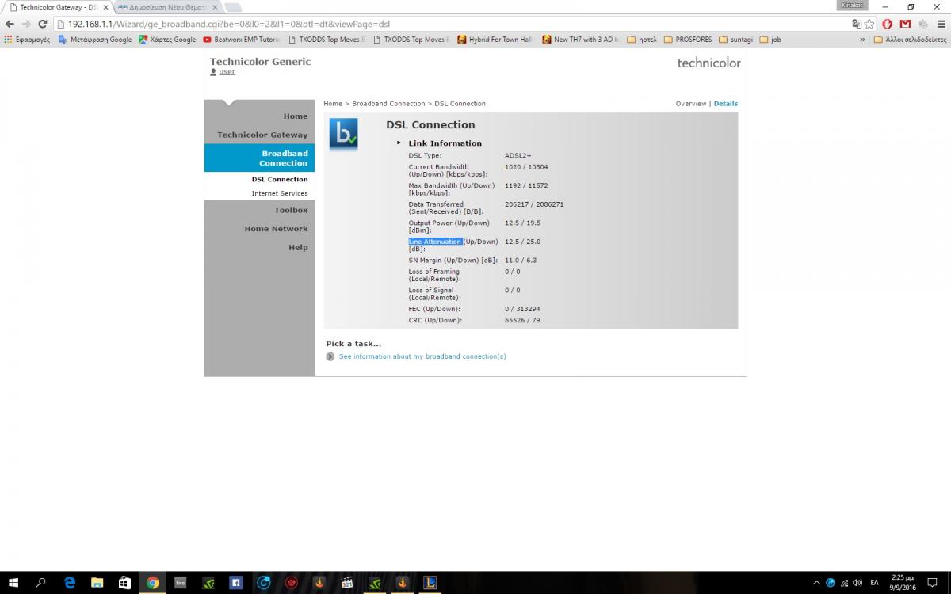The width and height of the screenshot is (951, 594).
Task: Click the taskbar search magnifier
Action: tap(41, 582)
